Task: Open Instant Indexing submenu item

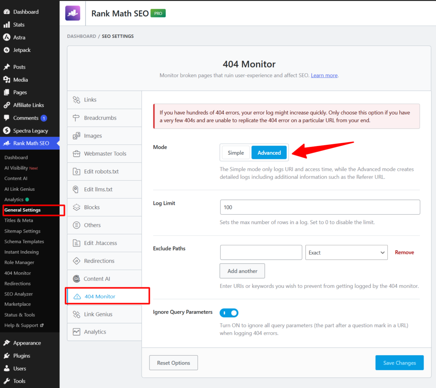Action: point(21,252)
